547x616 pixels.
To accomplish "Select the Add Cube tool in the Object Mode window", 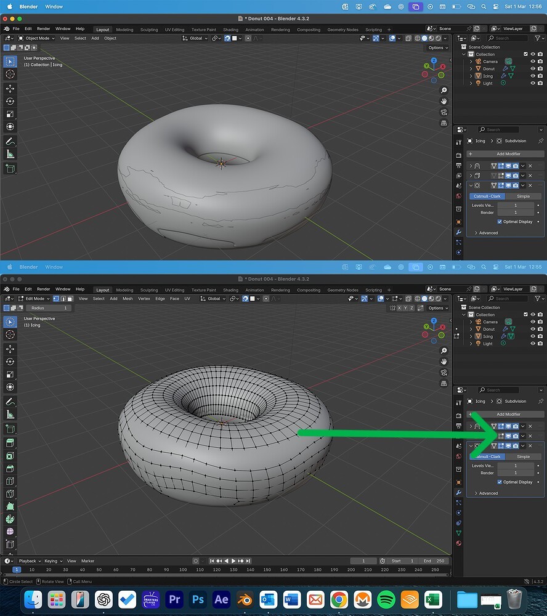I will coord(10,169).
